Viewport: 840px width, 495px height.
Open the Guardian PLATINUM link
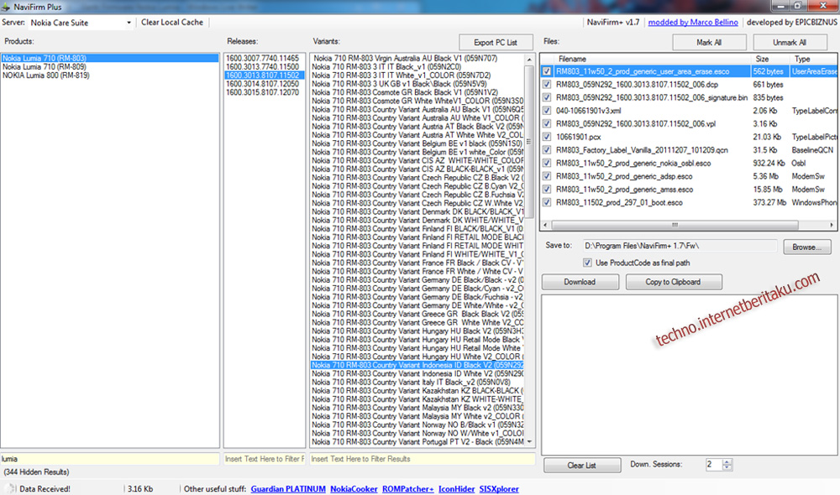pyautogui.click(x=288, y=488)
